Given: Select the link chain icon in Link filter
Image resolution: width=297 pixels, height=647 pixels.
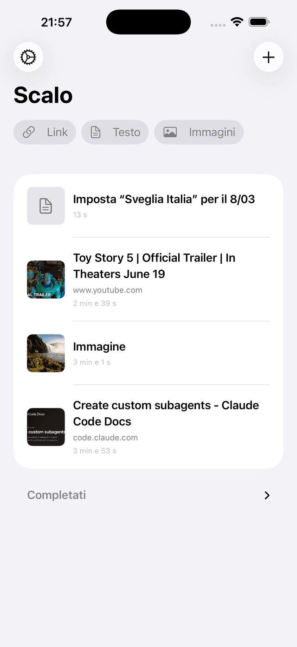Looking at the screenshot, I should [x=29, y=132].
